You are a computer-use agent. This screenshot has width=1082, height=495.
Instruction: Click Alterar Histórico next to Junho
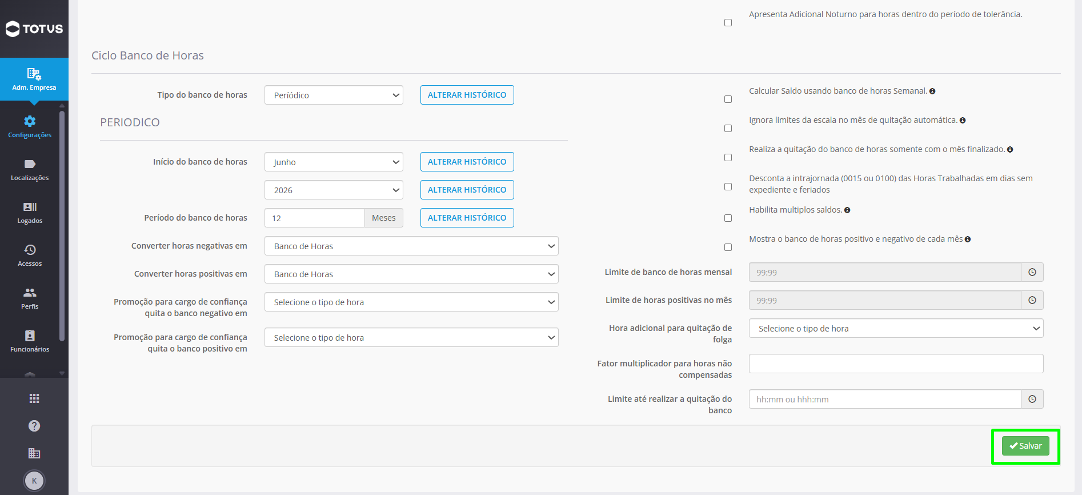click(467, 162)
